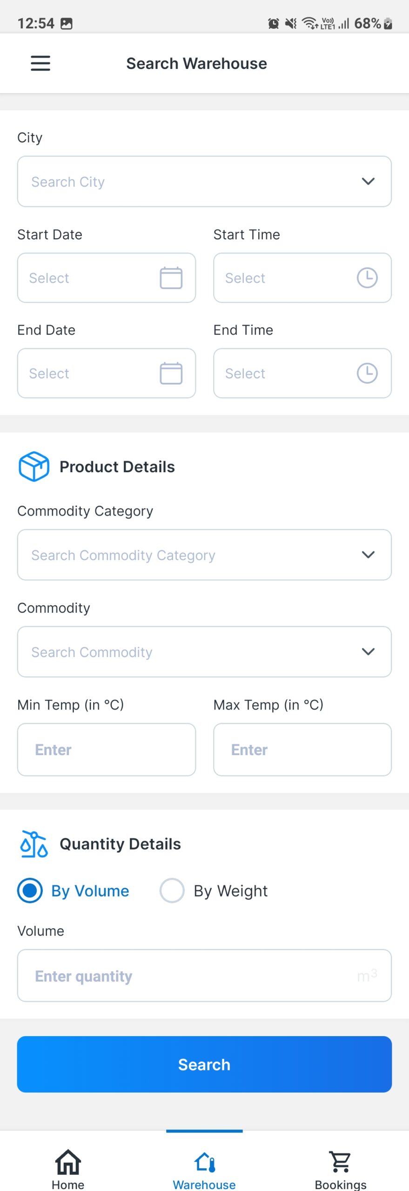Go to the Home tab
Viewport: 409px width, 1191px height.
coord(68,1168)
